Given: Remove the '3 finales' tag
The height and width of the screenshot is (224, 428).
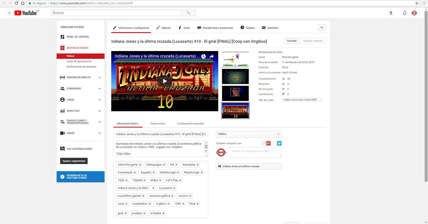Looking at the screenshot, I should (163, 213).
